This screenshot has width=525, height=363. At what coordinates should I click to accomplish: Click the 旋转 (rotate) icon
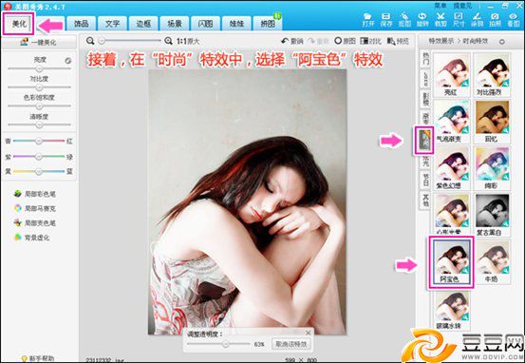pyautogui.click(x=422, y=20)
